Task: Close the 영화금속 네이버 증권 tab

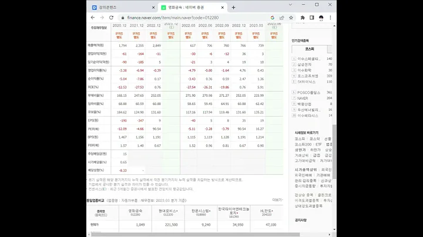Action: pos(223,8)
